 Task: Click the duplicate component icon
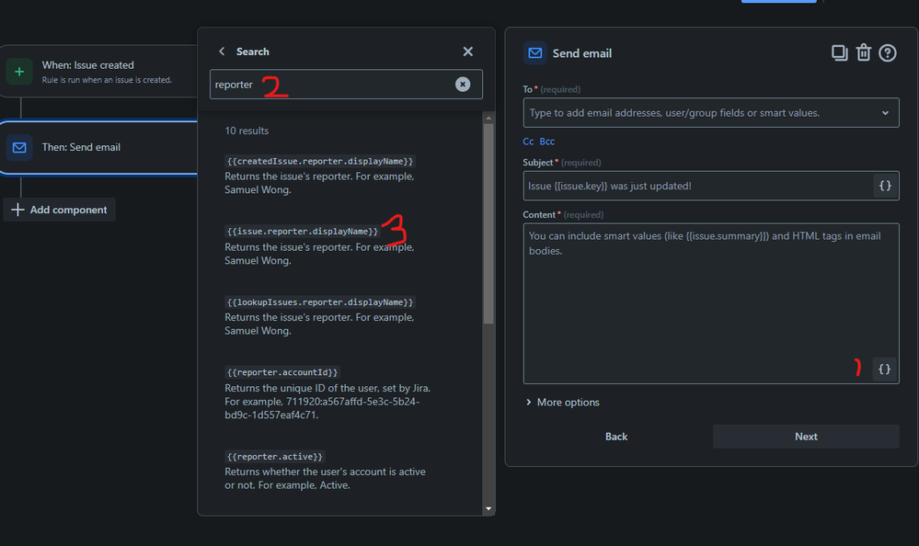coord(838,53)
